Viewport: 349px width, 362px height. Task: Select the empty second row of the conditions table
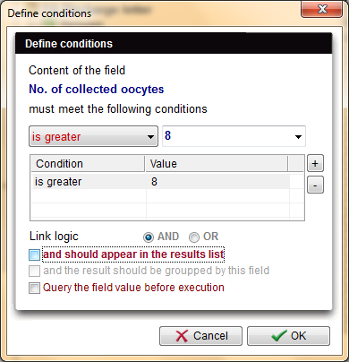[160, 196]
